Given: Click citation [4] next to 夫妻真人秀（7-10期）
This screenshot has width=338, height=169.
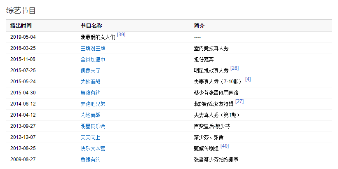Looking at the screenshot, I should [248, 79].
